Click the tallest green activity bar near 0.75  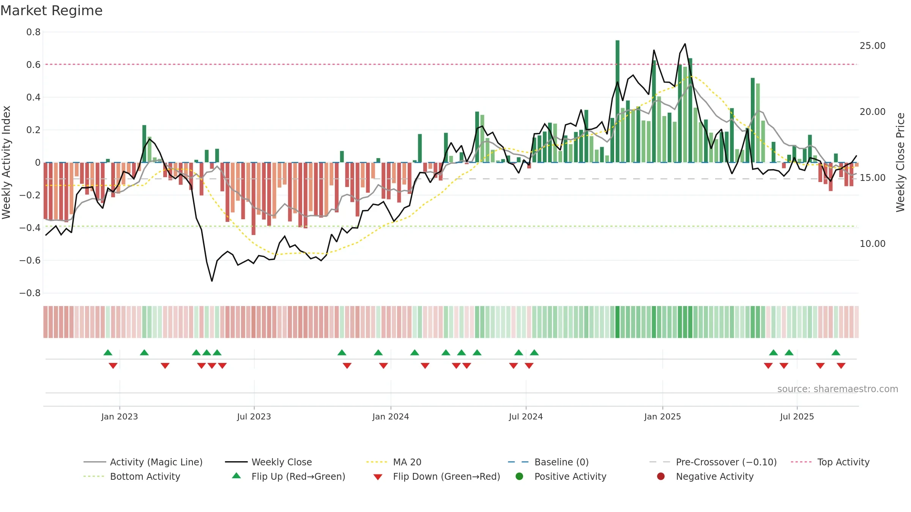[x=618, y=101]
